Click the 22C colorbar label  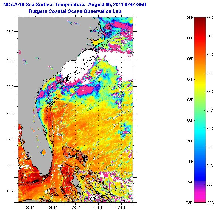[x=211, y=203]
